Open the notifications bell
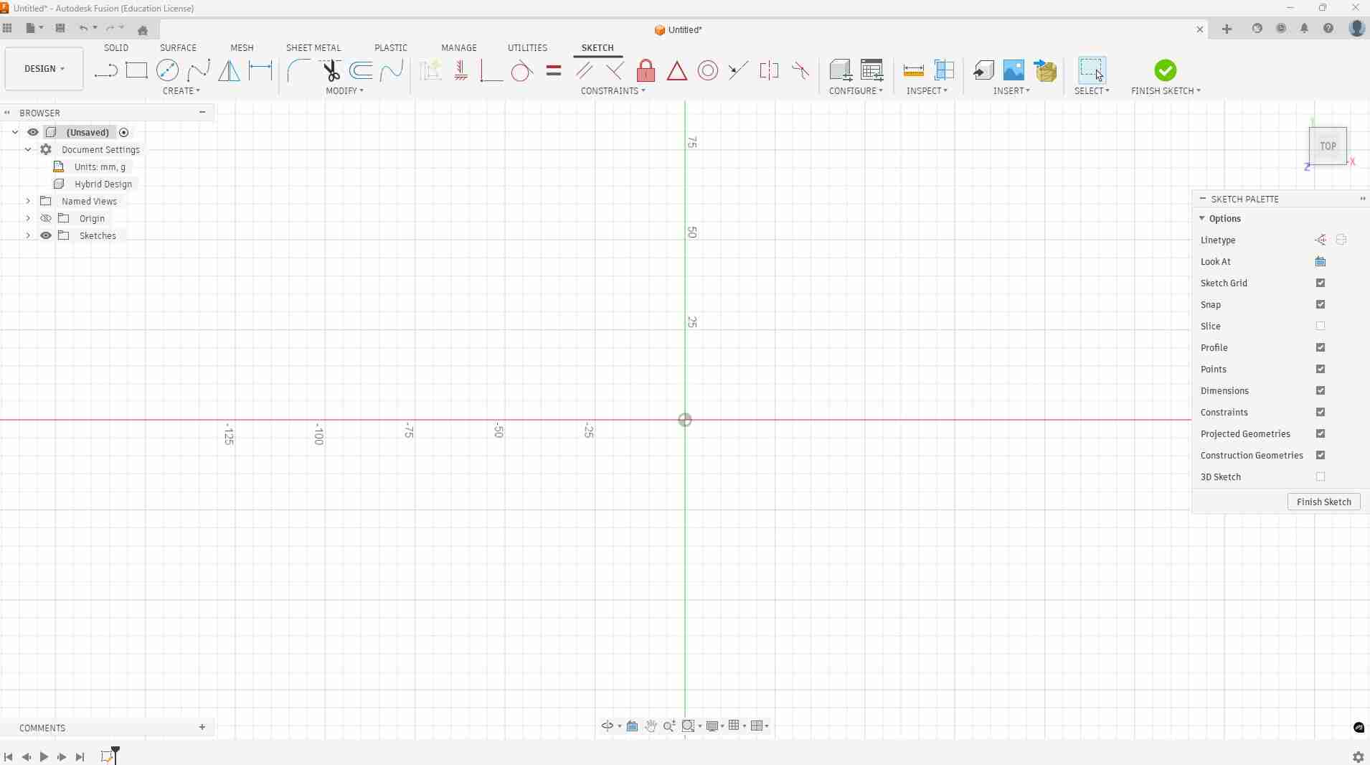The image size is (1370, 765). click(1305, 29)
